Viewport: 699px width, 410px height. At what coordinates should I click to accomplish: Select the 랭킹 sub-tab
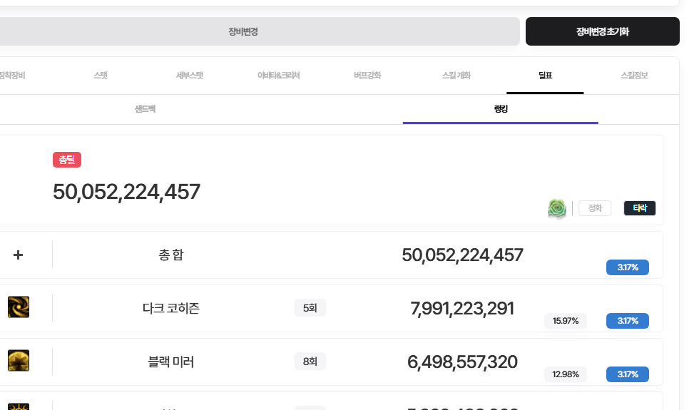click(500, 109)
